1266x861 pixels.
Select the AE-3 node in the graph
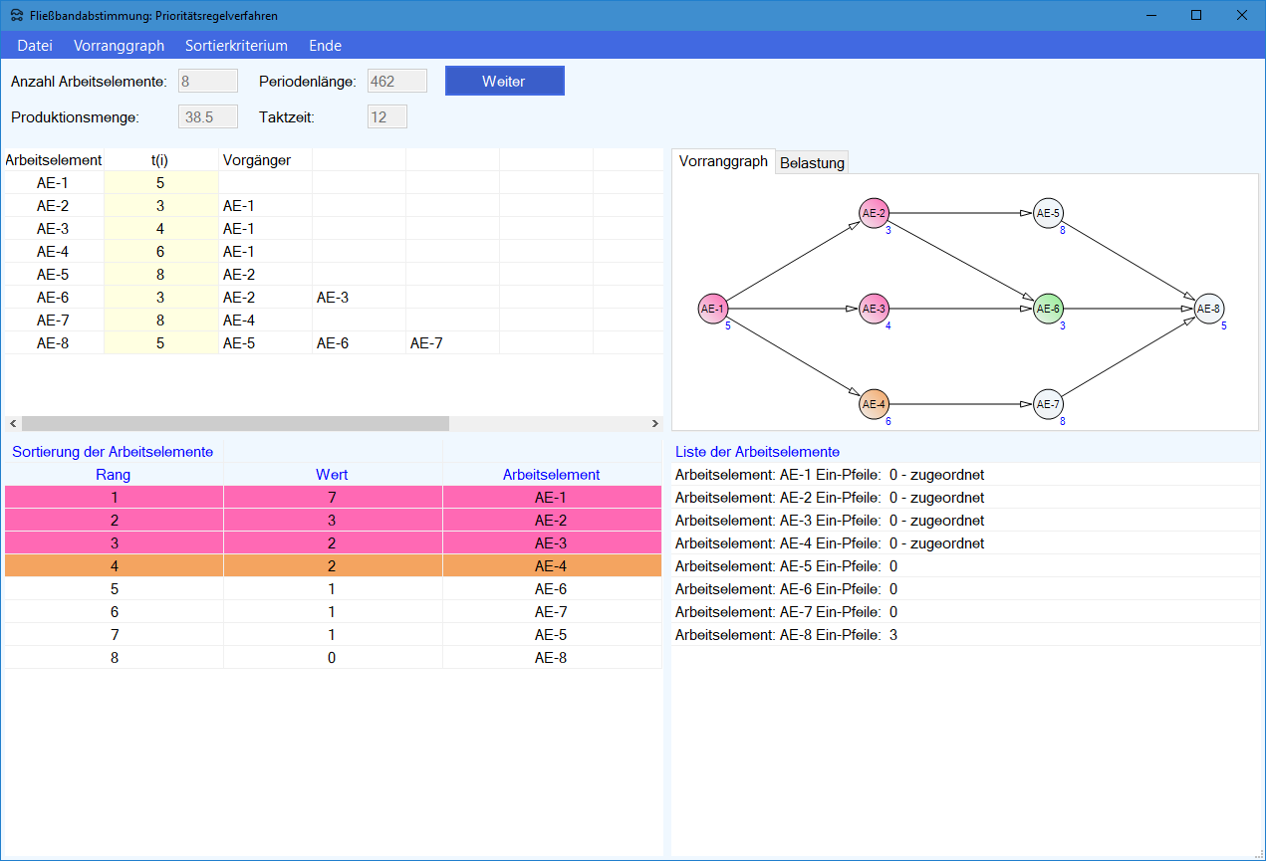[874, 309]
